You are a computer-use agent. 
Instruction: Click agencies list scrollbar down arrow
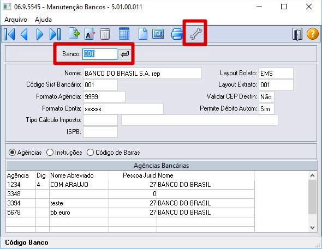pyautogui.click(x=313, y=228)
